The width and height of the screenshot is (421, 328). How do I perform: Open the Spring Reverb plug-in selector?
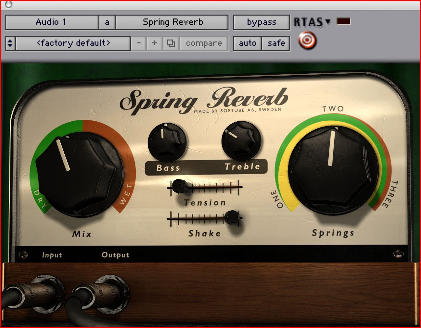coord(172,22)
